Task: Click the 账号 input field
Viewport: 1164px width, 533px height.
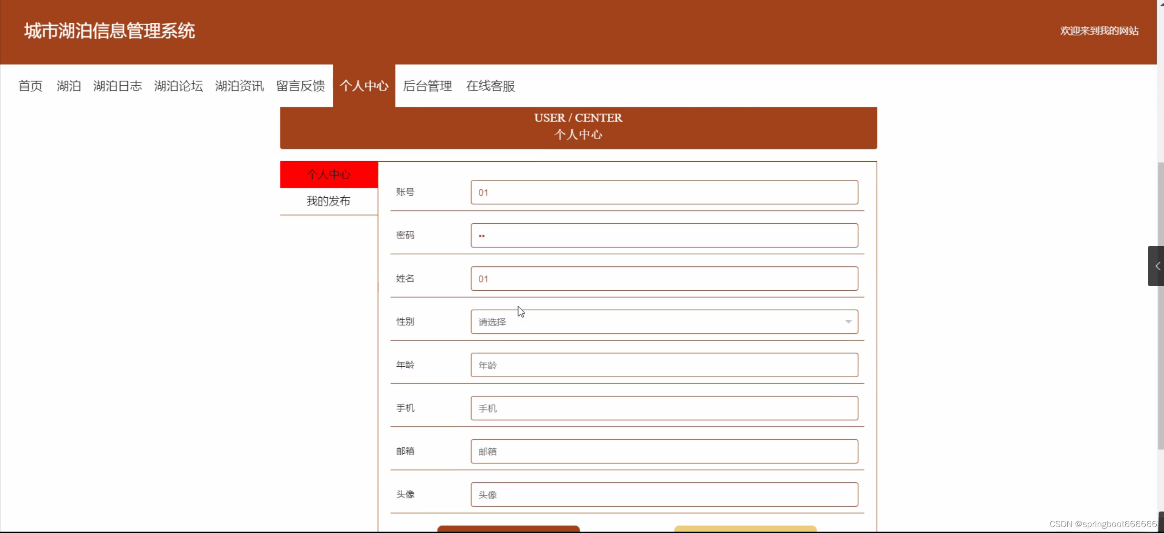Action: 664,192
